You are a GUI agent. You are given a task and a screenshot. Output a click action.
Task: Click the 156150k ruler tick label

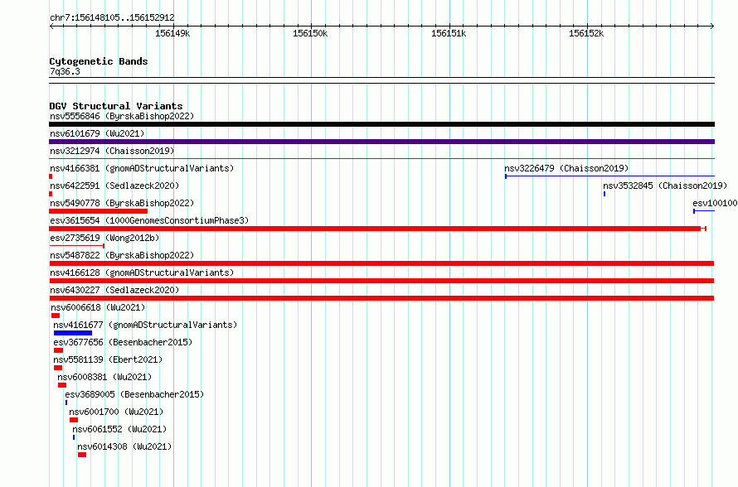[310, 33]
